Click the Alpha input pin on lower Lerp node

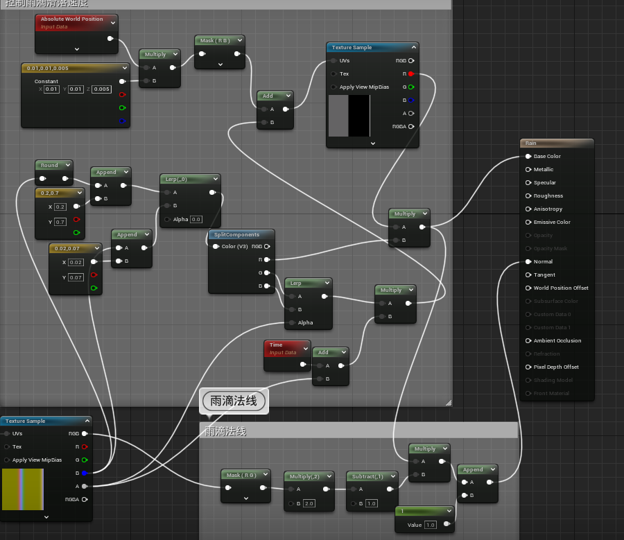pyautogui.click(x=292, y=322)
